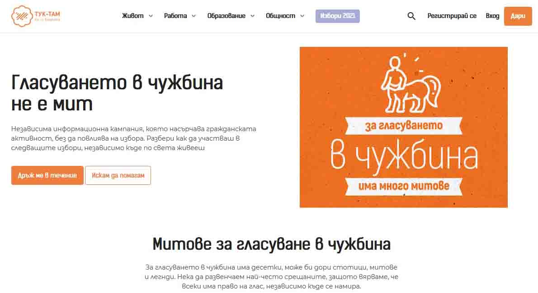The height and width of the screenshot is (293, 538).
Task: Click the orange Дари button
Action: (518, 16)
